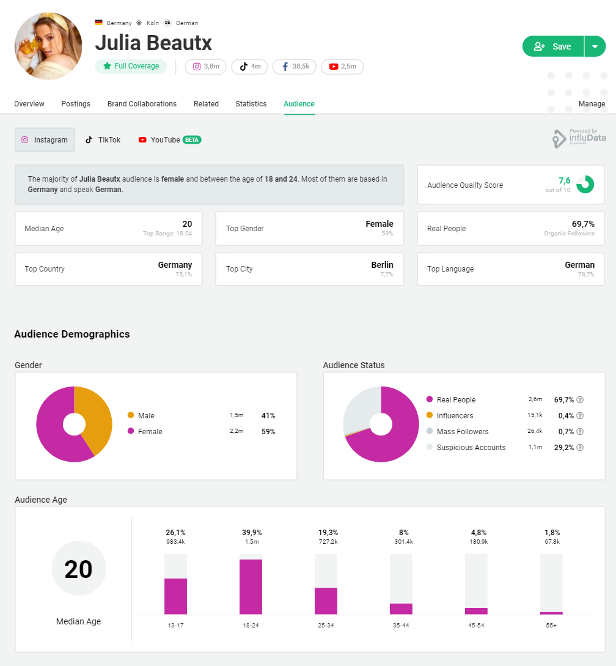Click the Germany flag icon
This screenshot has width=616, height=666.
click(x=98, y=23)
